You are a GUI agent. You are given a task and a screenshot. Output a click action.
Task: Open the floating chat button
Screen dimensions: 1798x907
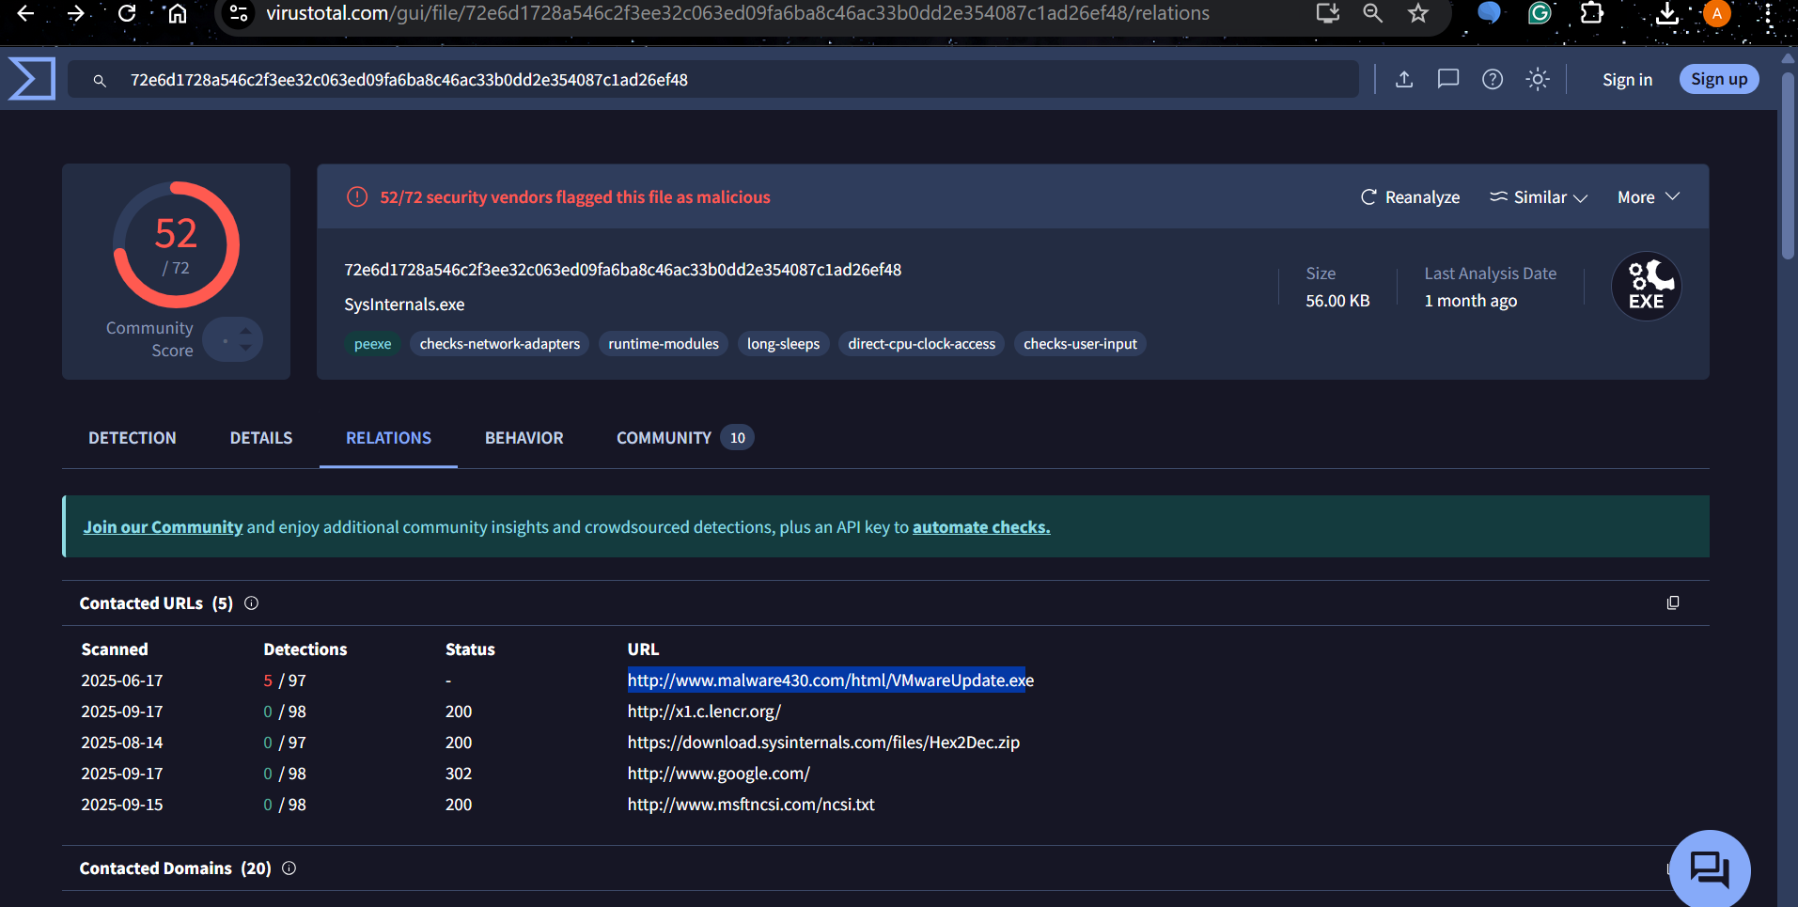coord(1710,868)
